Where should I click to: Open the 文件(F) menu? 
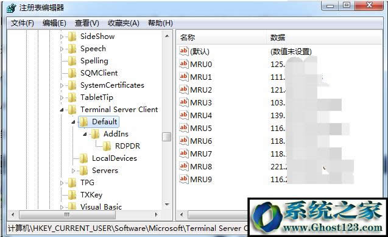(23, 23)
